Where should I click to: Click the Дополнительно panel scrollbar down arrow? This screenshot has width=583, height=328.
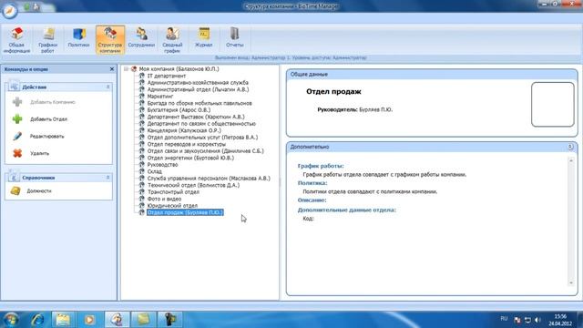pos(571,282)
